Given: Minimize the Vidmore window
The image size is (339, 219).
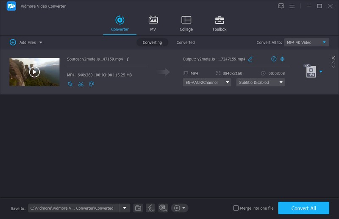Looking at the screenshot, I should tap(309, 6).
